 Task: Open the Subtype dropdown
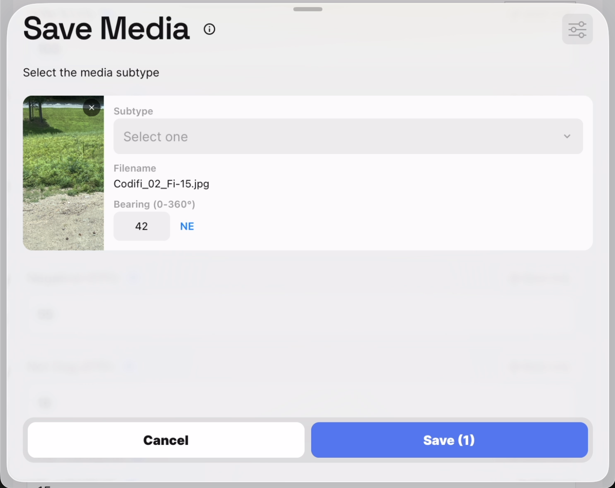(x=348, y=136)
